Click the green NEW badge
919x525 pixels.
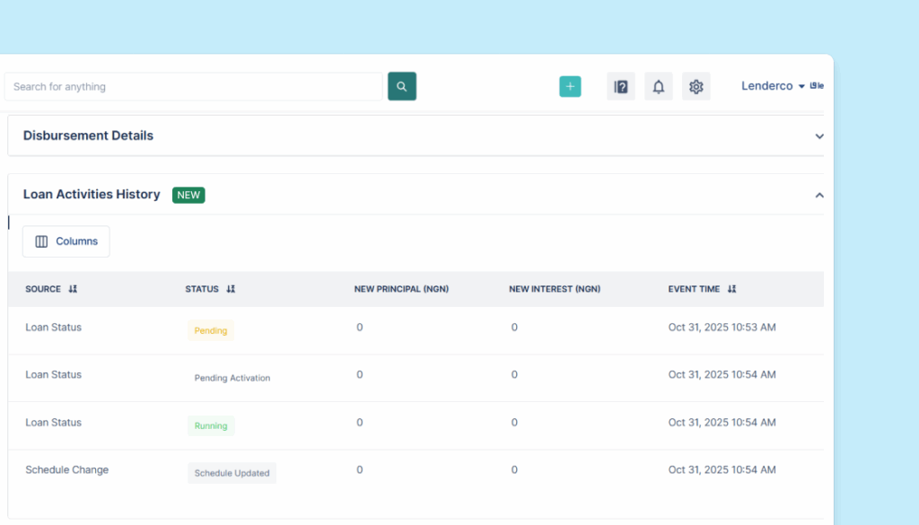[x=188, y=195]
